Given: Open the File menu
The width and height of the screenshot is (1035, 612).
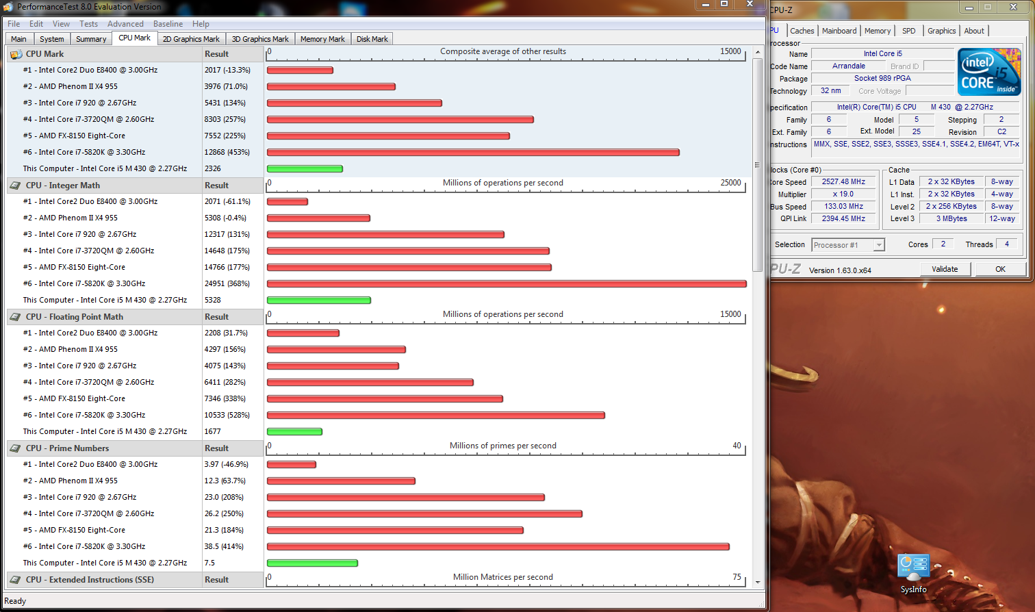Looking at the screenshot, I should pyautogui.click(x=14, y=24).
